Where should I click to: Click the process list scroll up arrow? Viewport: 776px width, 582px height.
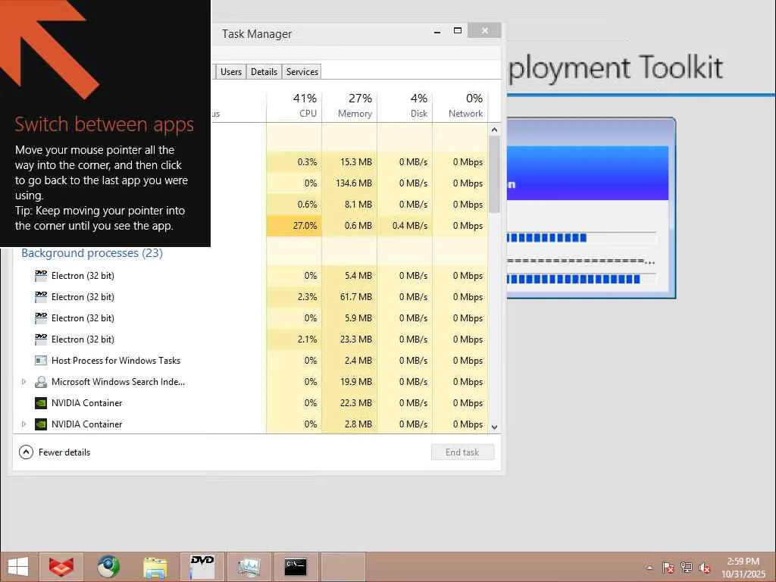(x=494, y=130)
